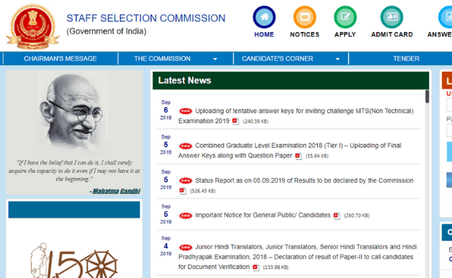Viewport: 452px width, 278px height.
Task: Click the Staff Selection Commission emblem logo
Action: point(32,24)
